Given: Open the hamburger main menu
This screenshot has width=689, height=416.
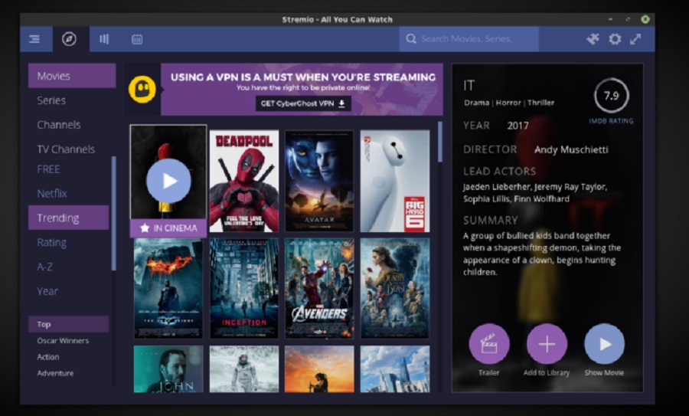Looking at the screenshot, I should [x=34, y=39].
